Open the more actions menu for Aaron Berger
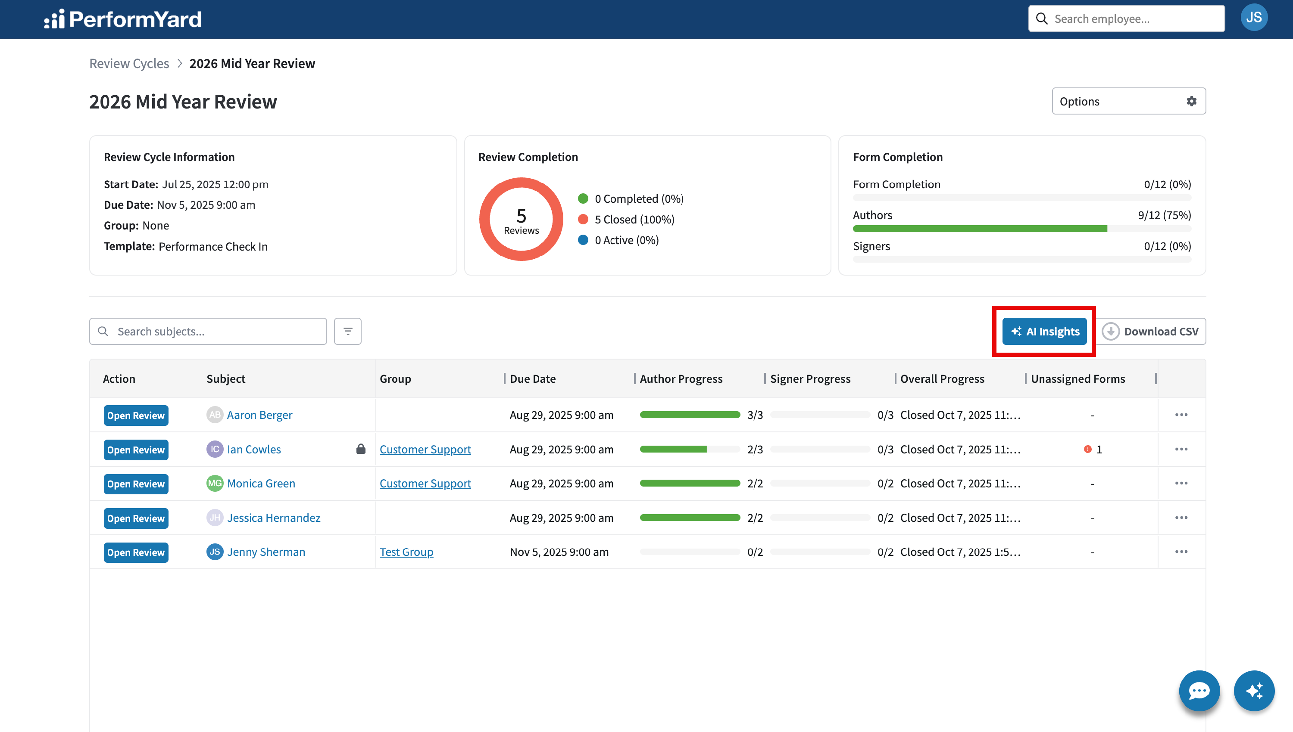1293x732 pixels. (x=1181, y=415)
